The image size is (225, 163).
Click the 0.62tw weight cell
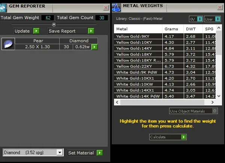[x=82, y=47]
